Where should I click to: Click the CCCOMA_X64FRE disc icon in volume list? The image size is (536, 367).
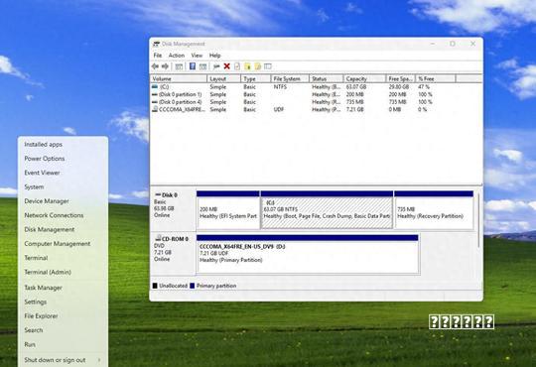pyautogui.click(x=155, y=109)
